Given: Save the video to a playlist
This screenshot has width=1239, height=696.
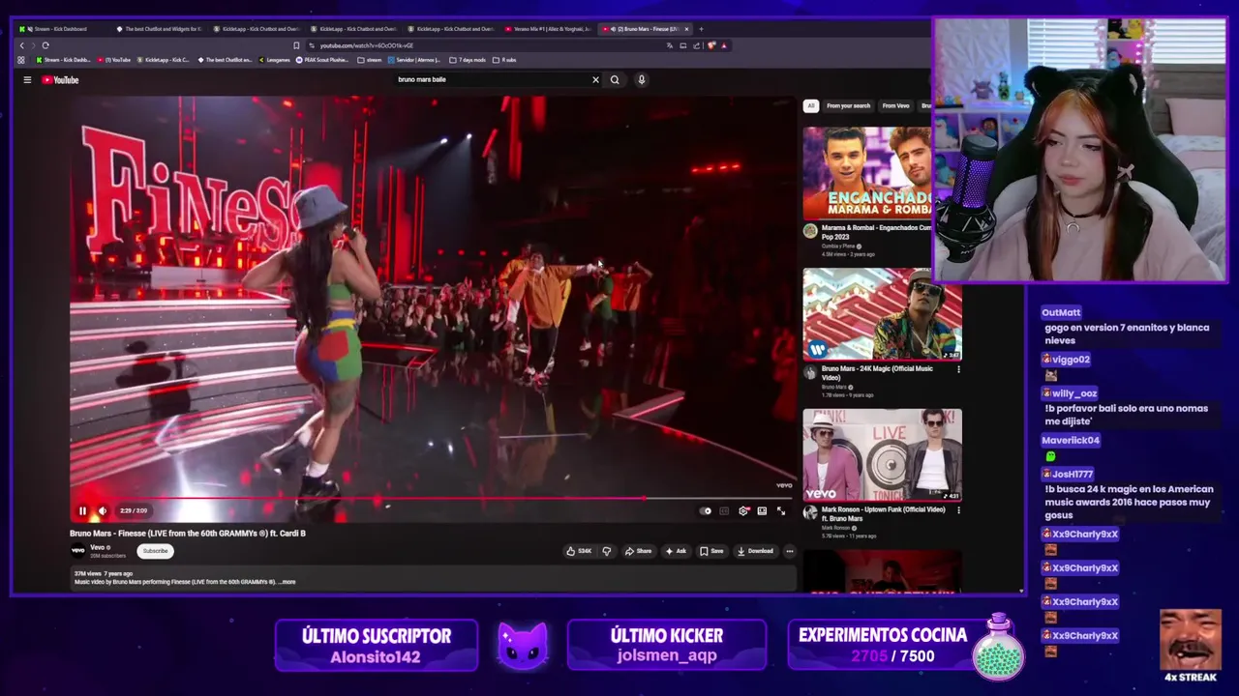Looking at the screenshot, I should pyautogui.click(x=711, y=551).
